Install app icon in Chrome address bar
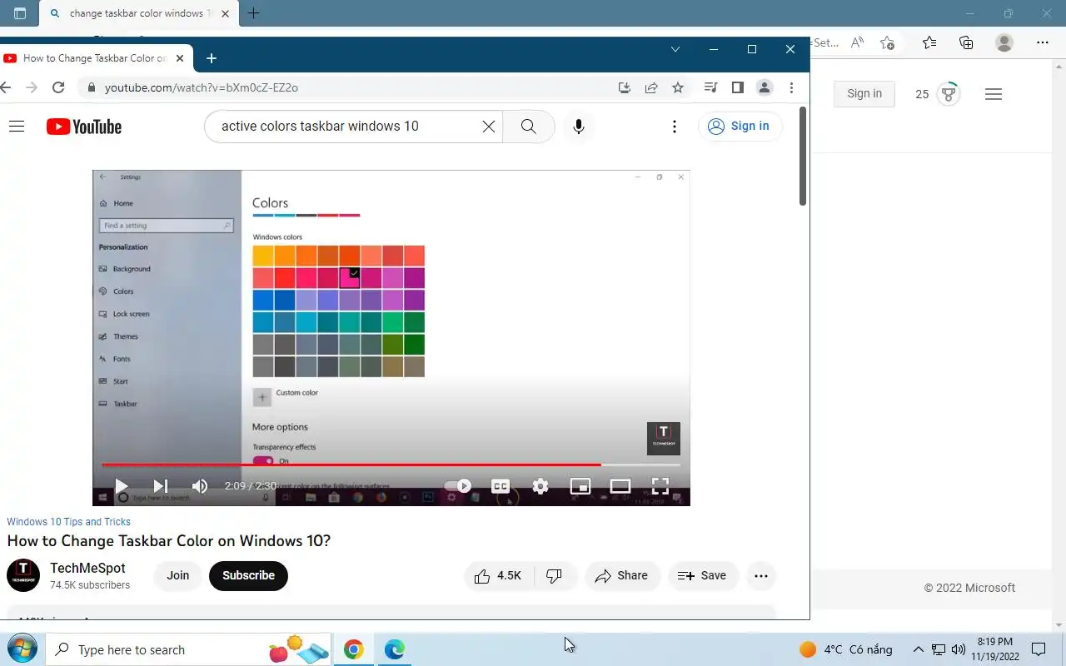 click(625, 87)
